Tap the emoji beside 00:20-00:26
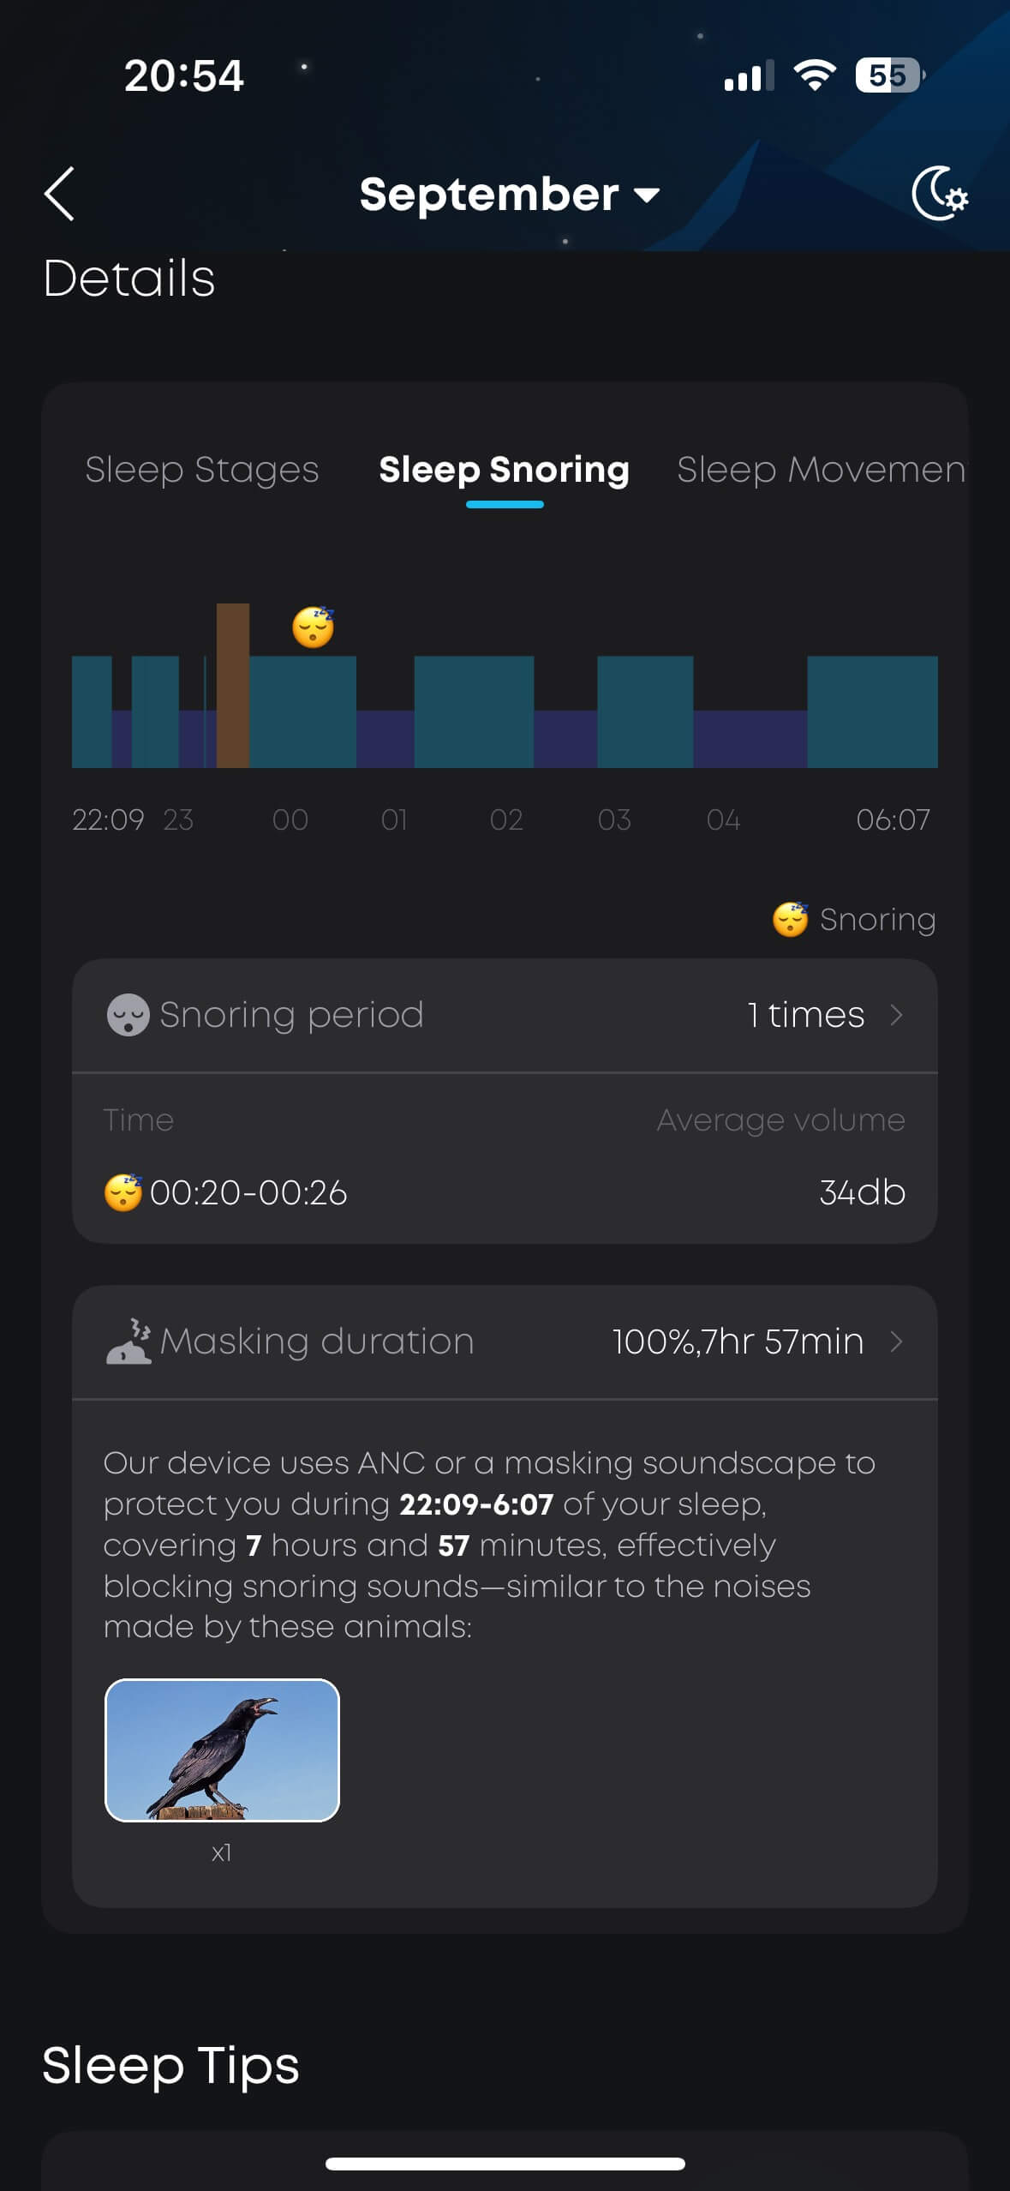1010x2191 pixels. [123, 1192]
